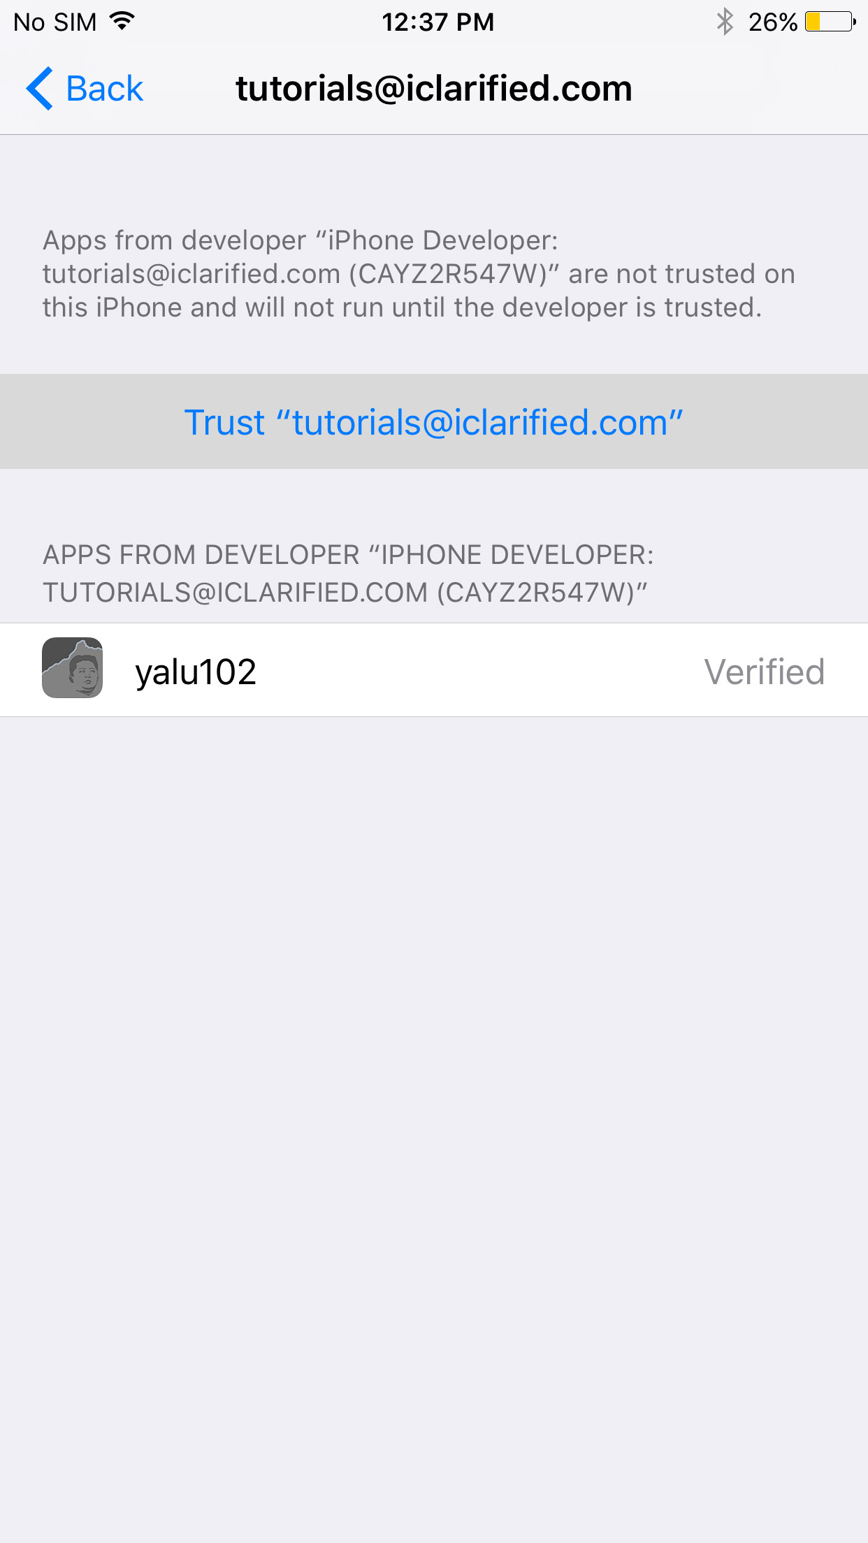This screenshot has height=1543, width=868.
Task: Click the Back label in navigation bar
Action: pyautogui.click(x=105, y=89)
